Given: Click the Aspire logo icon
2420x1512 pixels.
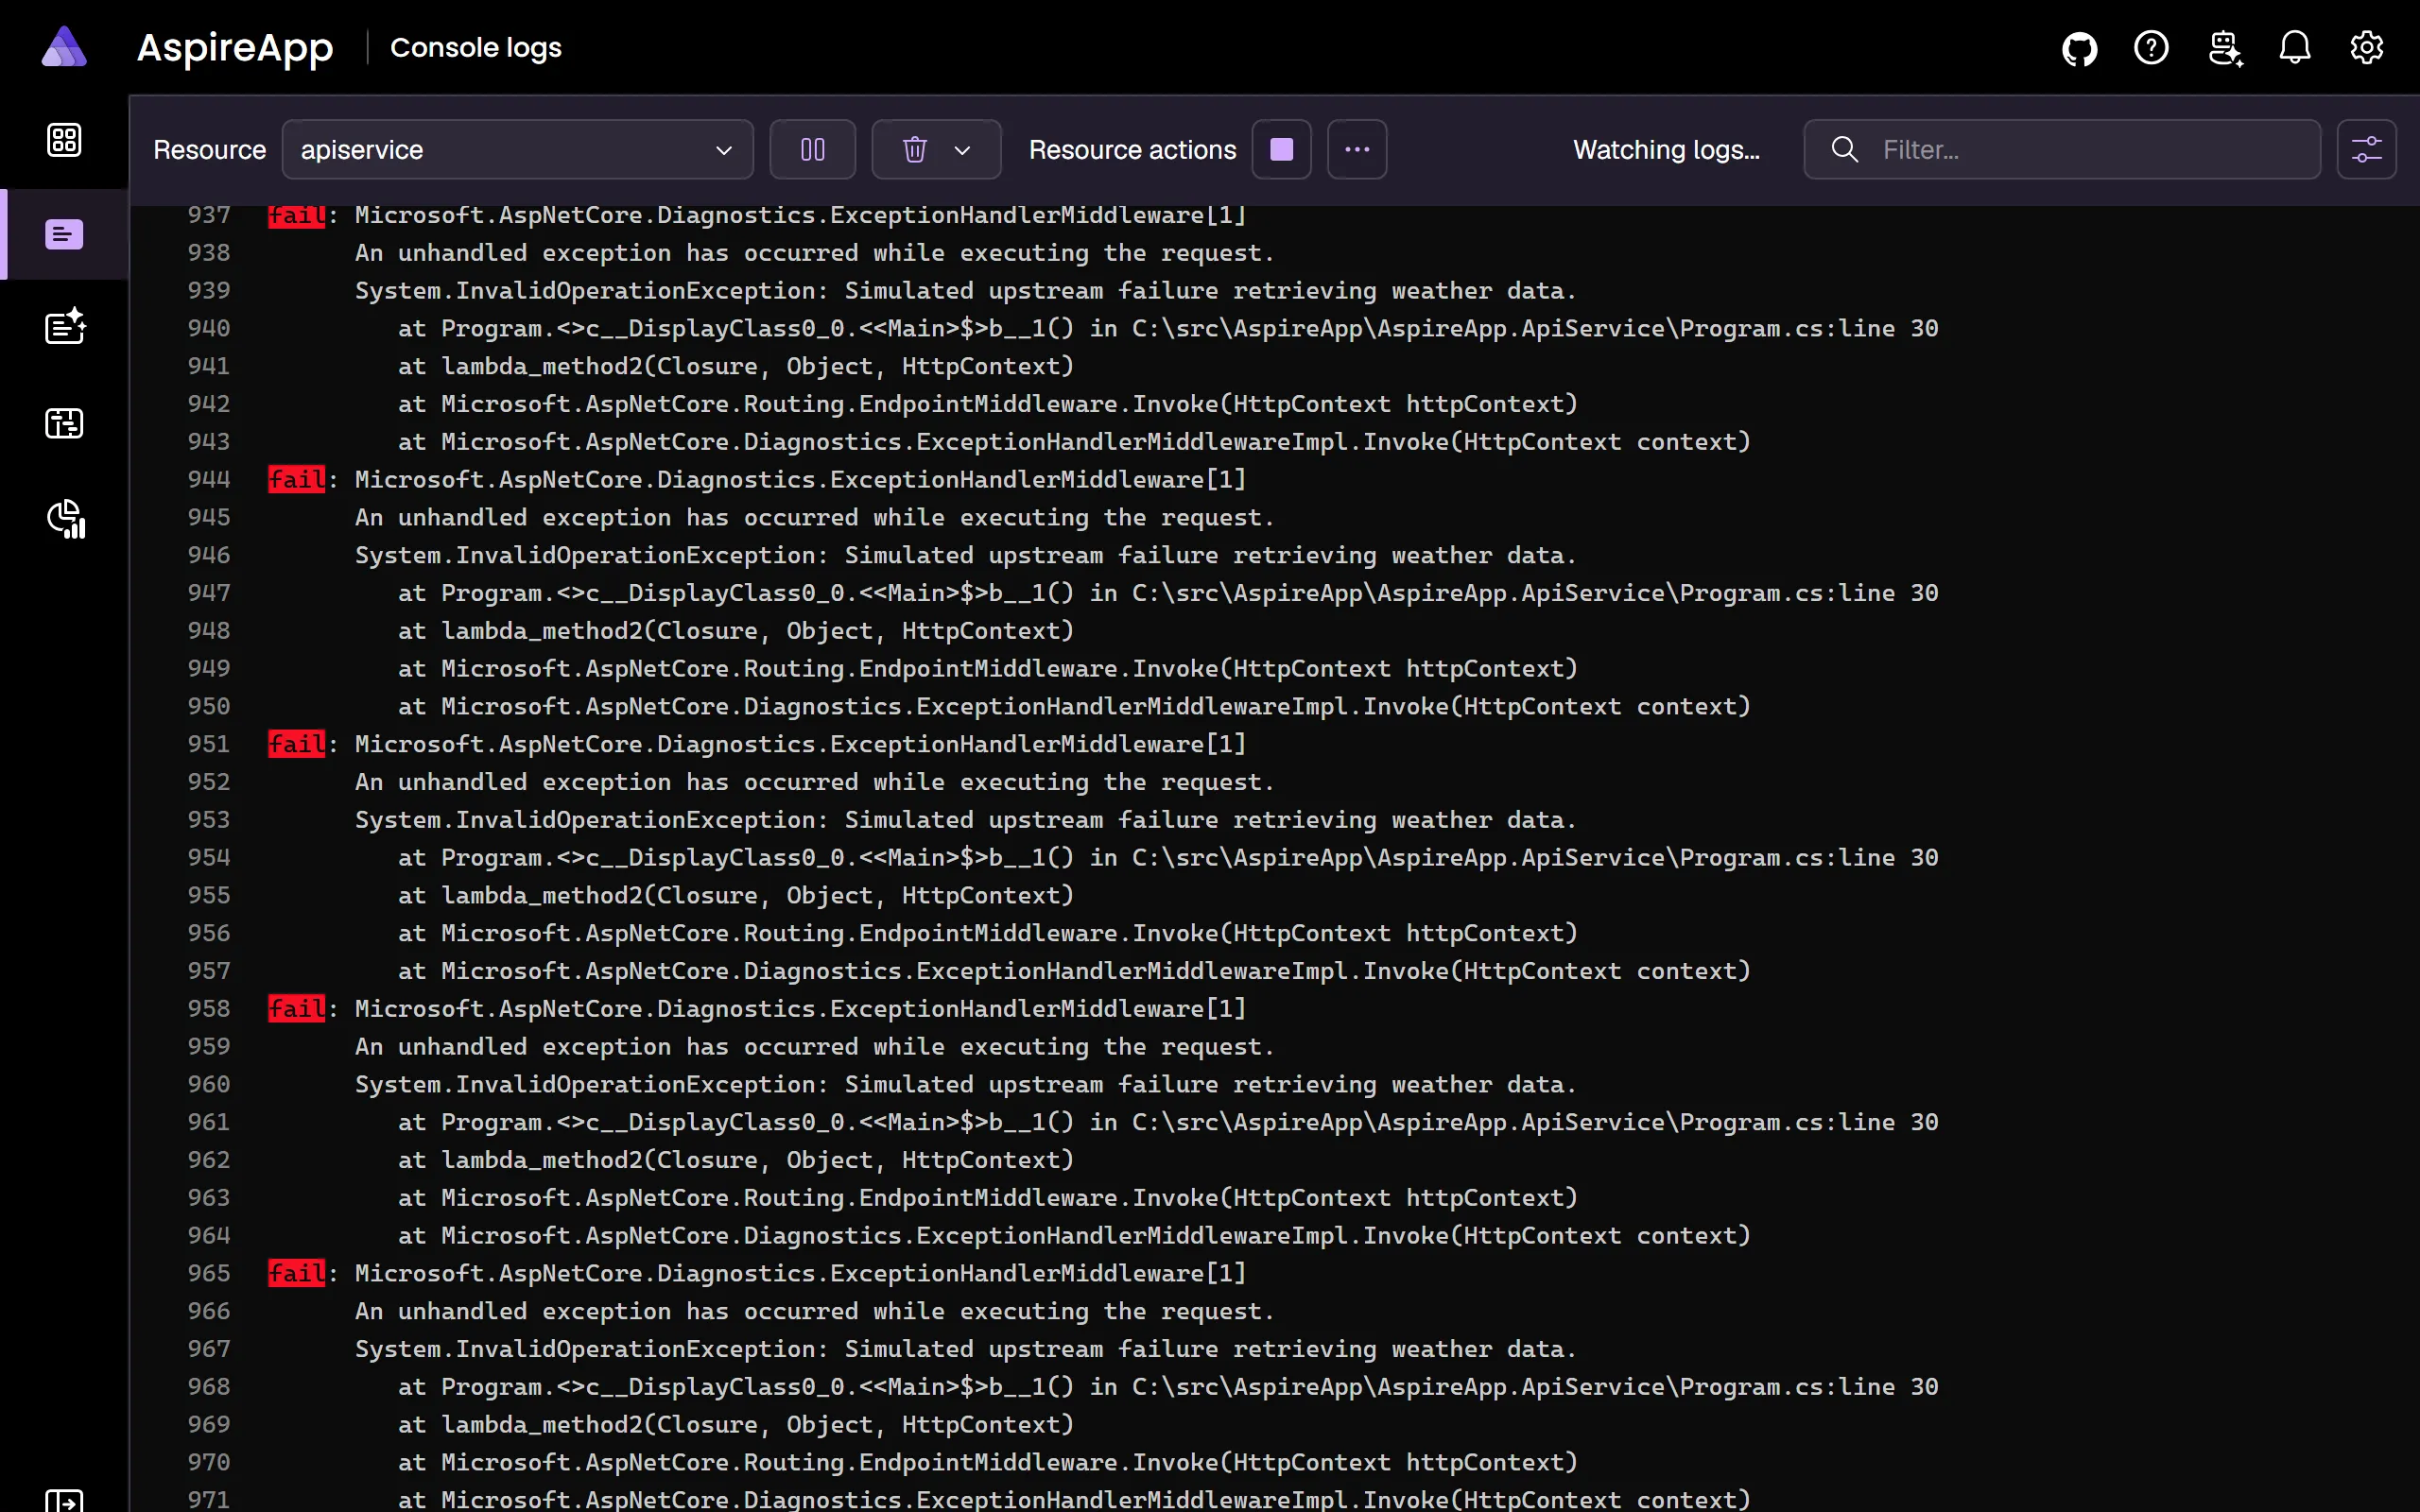Looking at the screenshot, I should pyautogui.click(x=64, y=47).
